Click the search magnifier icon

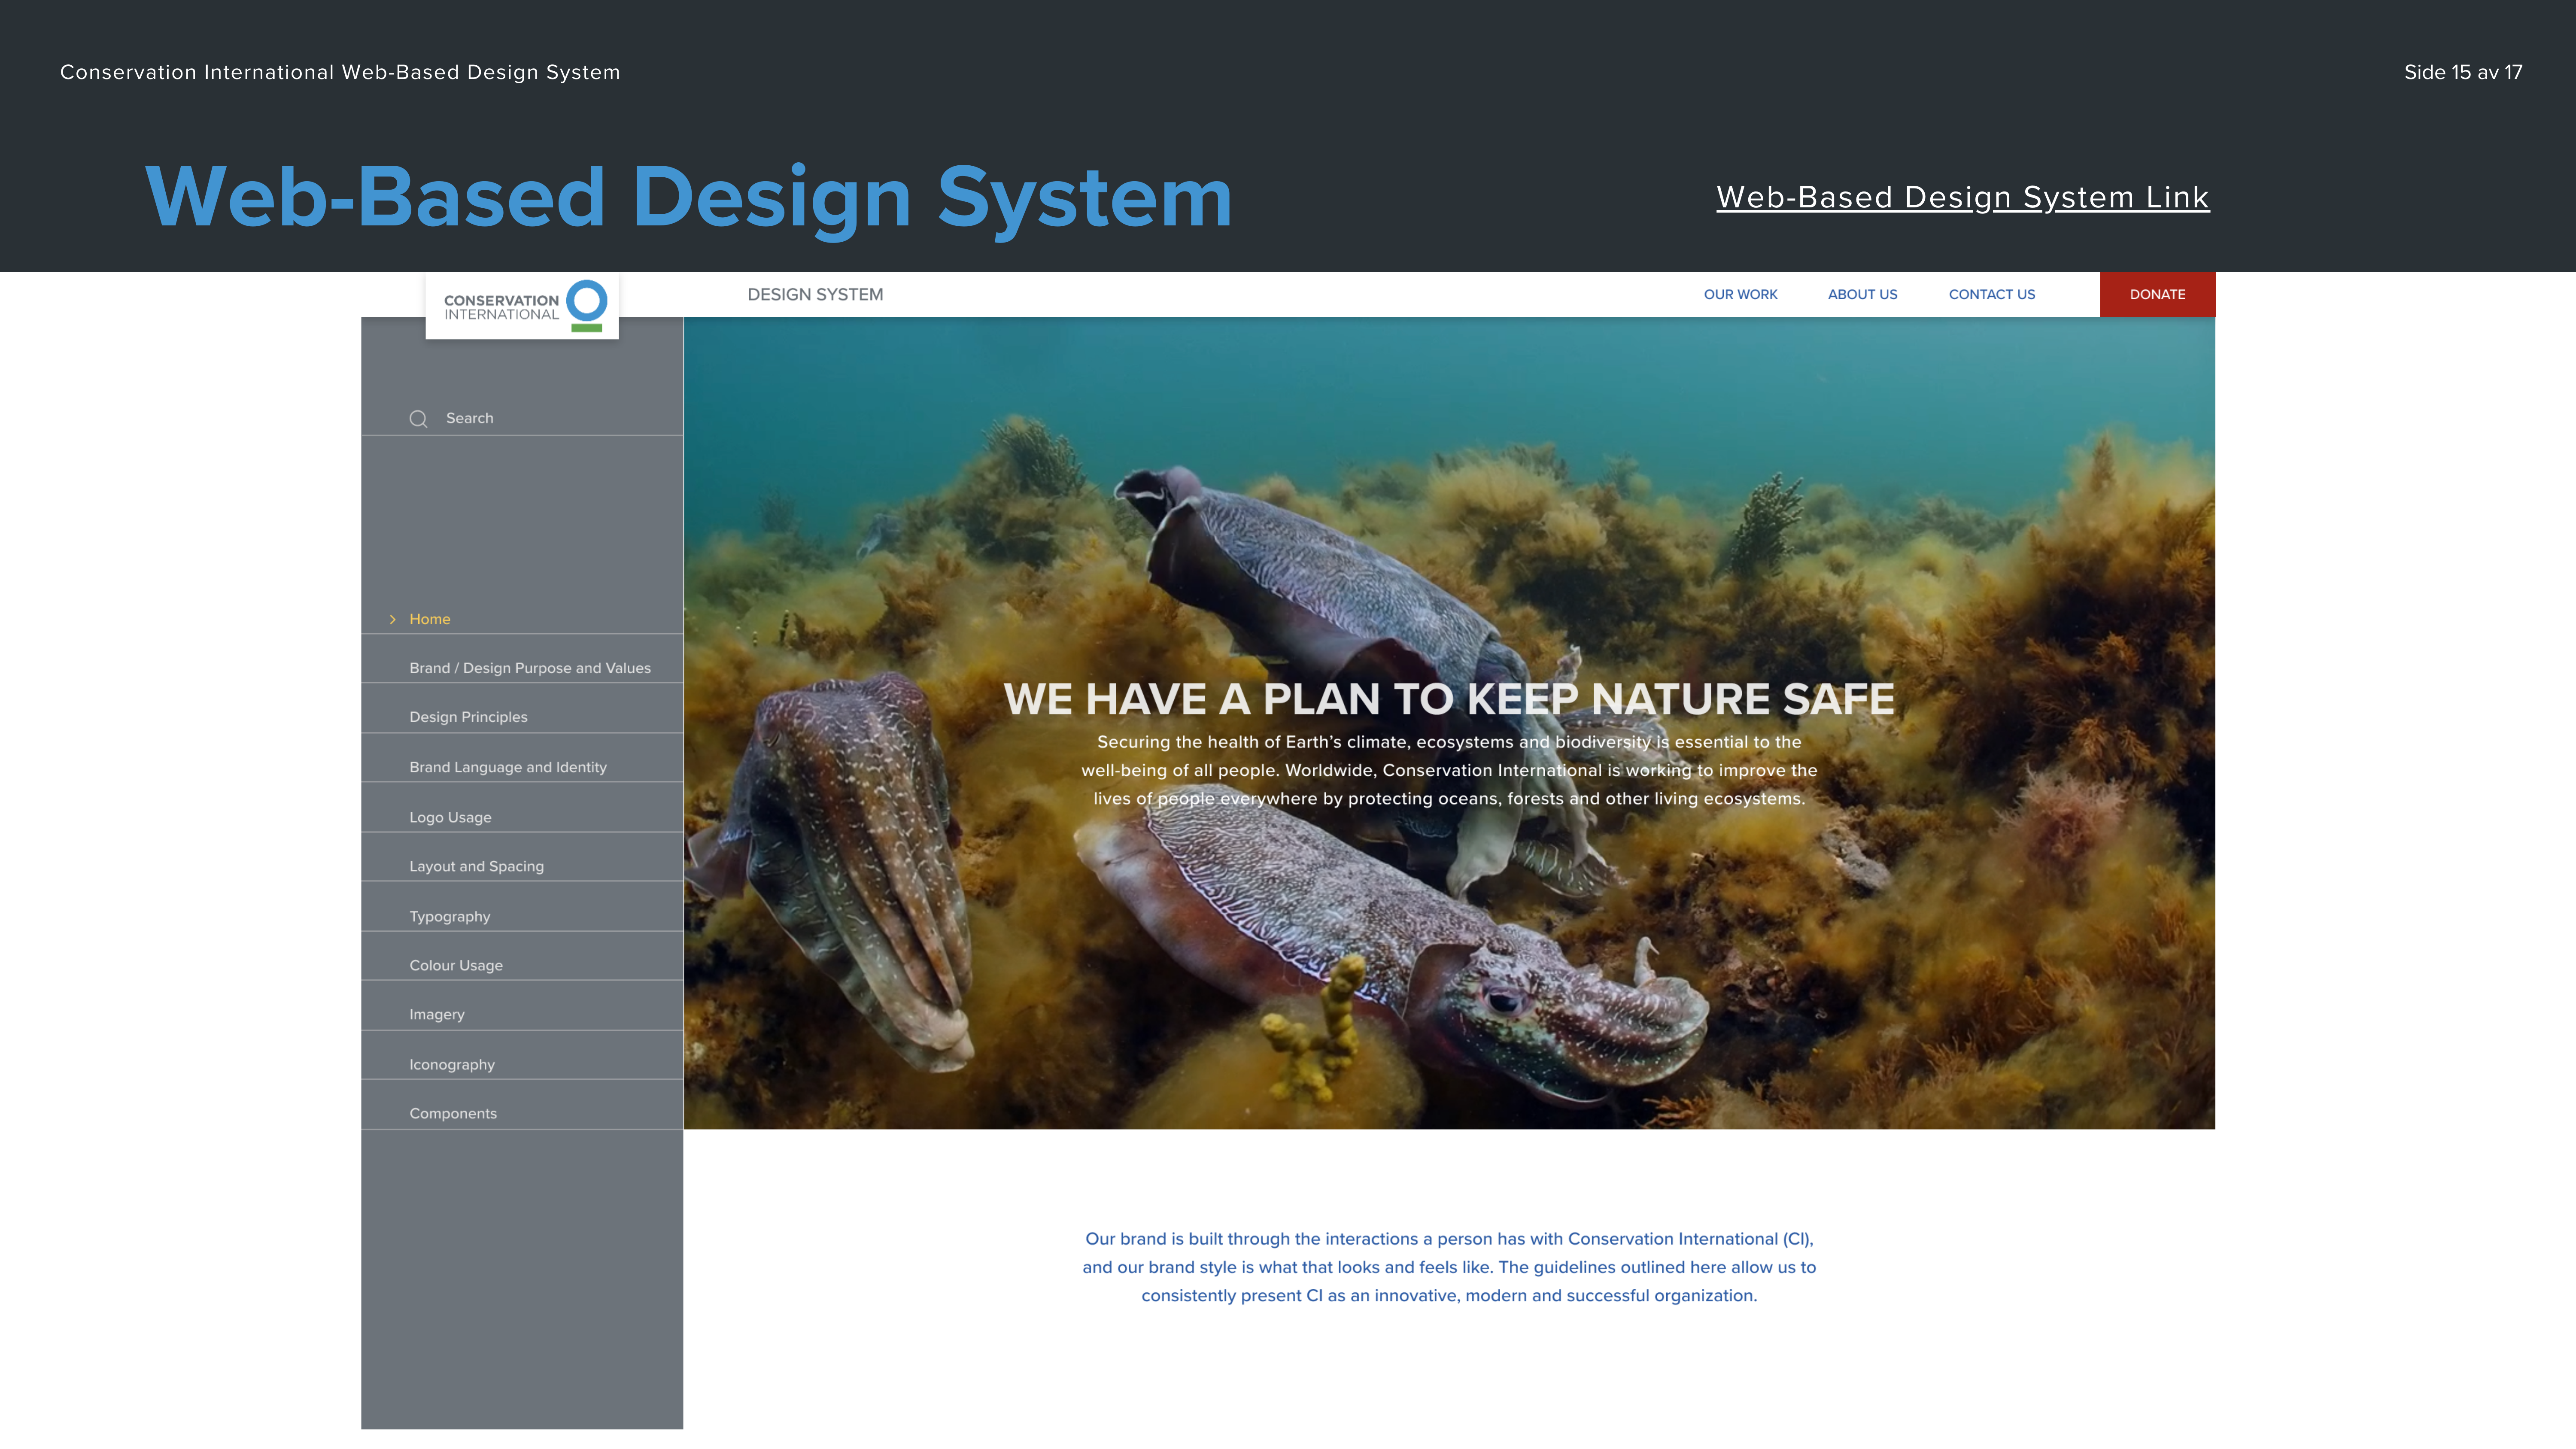point(418,419)
